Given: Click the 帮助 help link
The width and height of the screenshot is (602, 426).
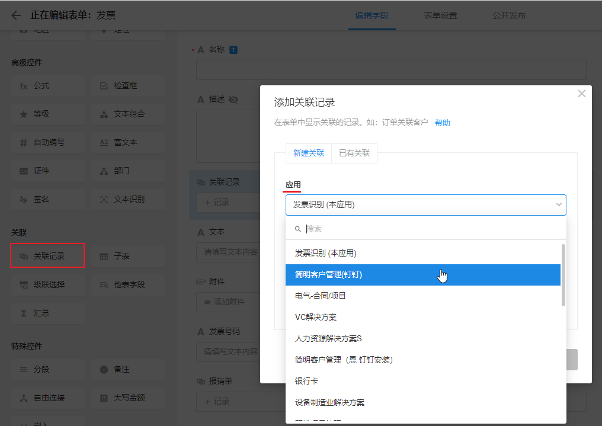Looking at the screenshot, I should click(x=442, y=123).
